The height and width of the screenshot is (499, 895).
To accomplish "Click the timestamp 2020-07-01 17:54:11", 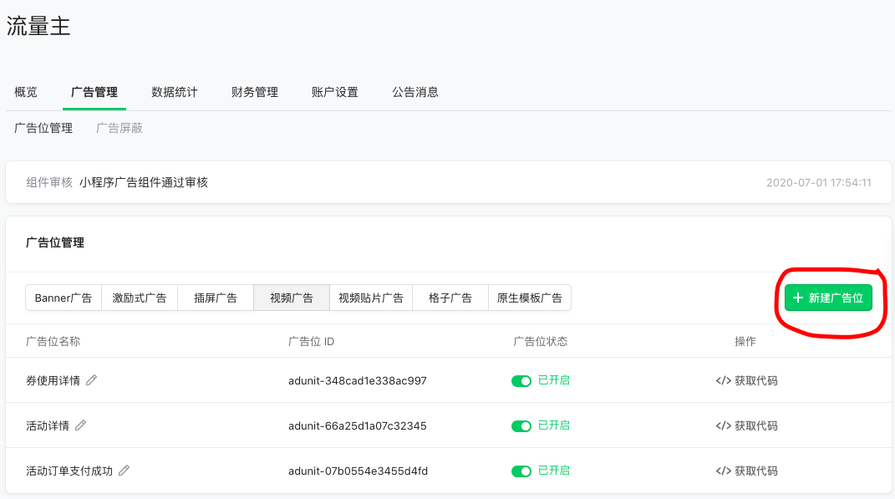I will pyautogui.click(x=818, y=183).
